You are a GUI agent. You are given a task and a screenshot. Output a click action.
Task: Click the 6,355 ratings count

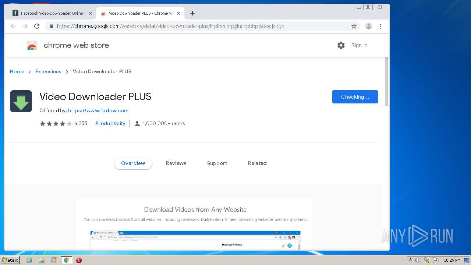pos(81,123)
